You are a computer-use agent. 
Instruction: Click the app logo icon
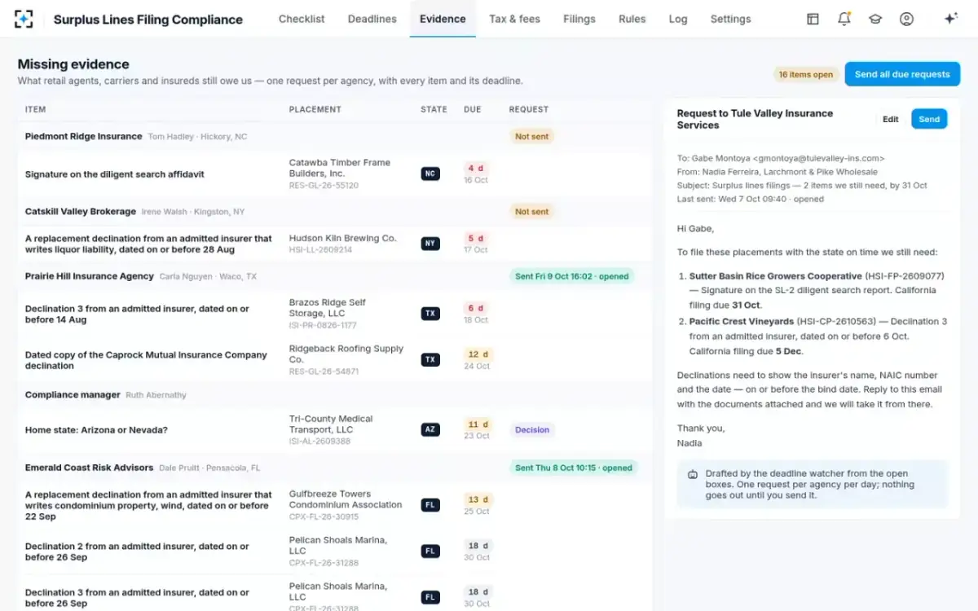[24, 19]
